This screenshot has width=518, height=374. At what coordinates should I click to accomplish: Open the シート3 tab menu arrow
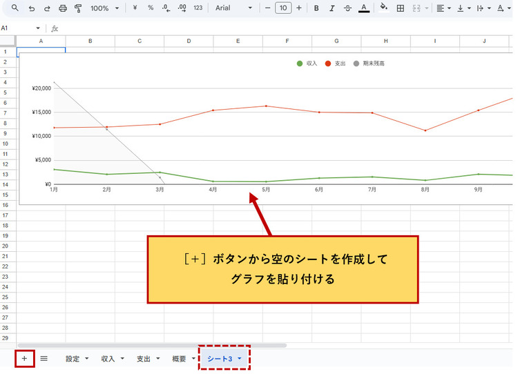click(240, 359)
